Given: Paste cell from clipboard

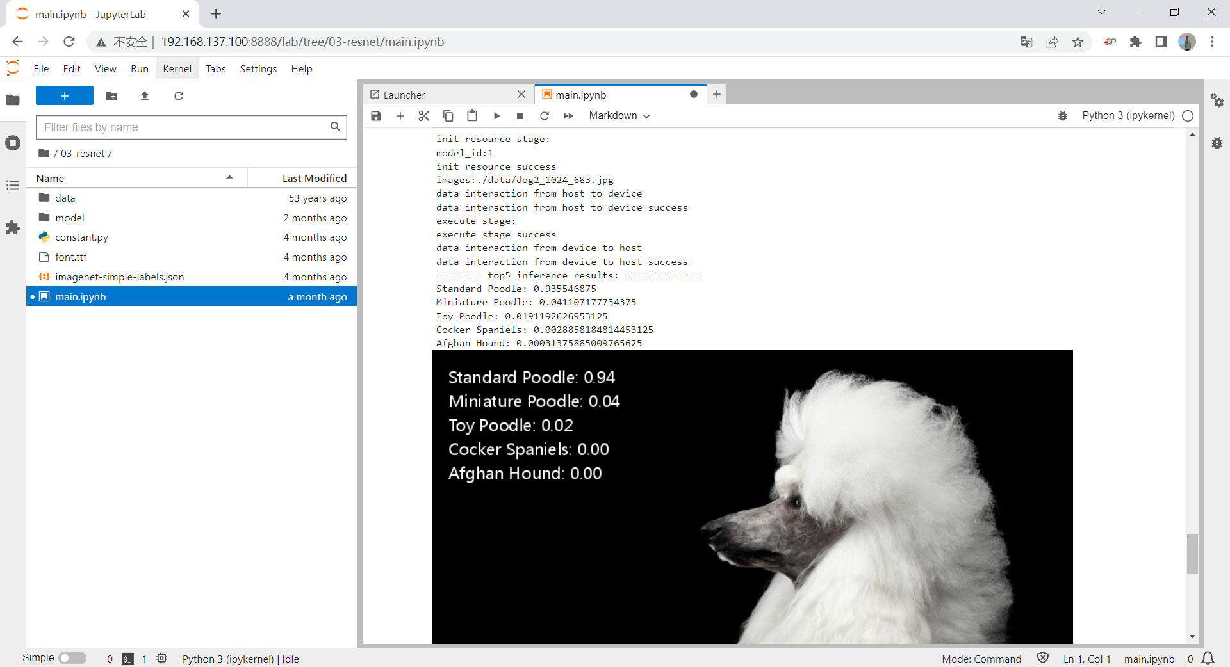Looking at the screenshot, I should pyautogui.click(x=472, y=116).
